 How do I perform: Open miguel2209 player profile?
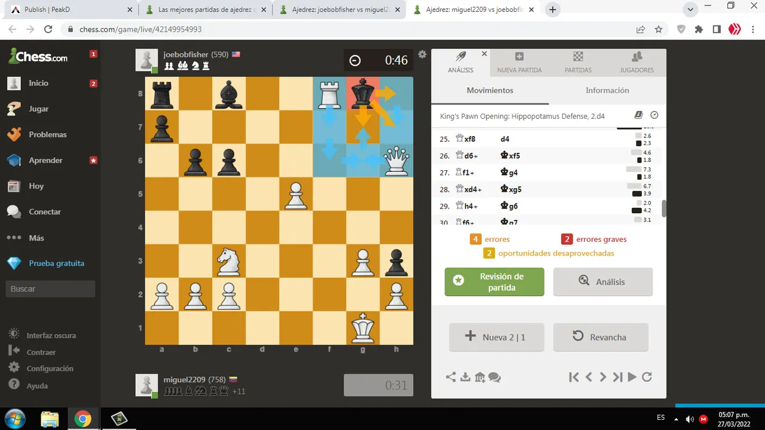click(184, 379)
